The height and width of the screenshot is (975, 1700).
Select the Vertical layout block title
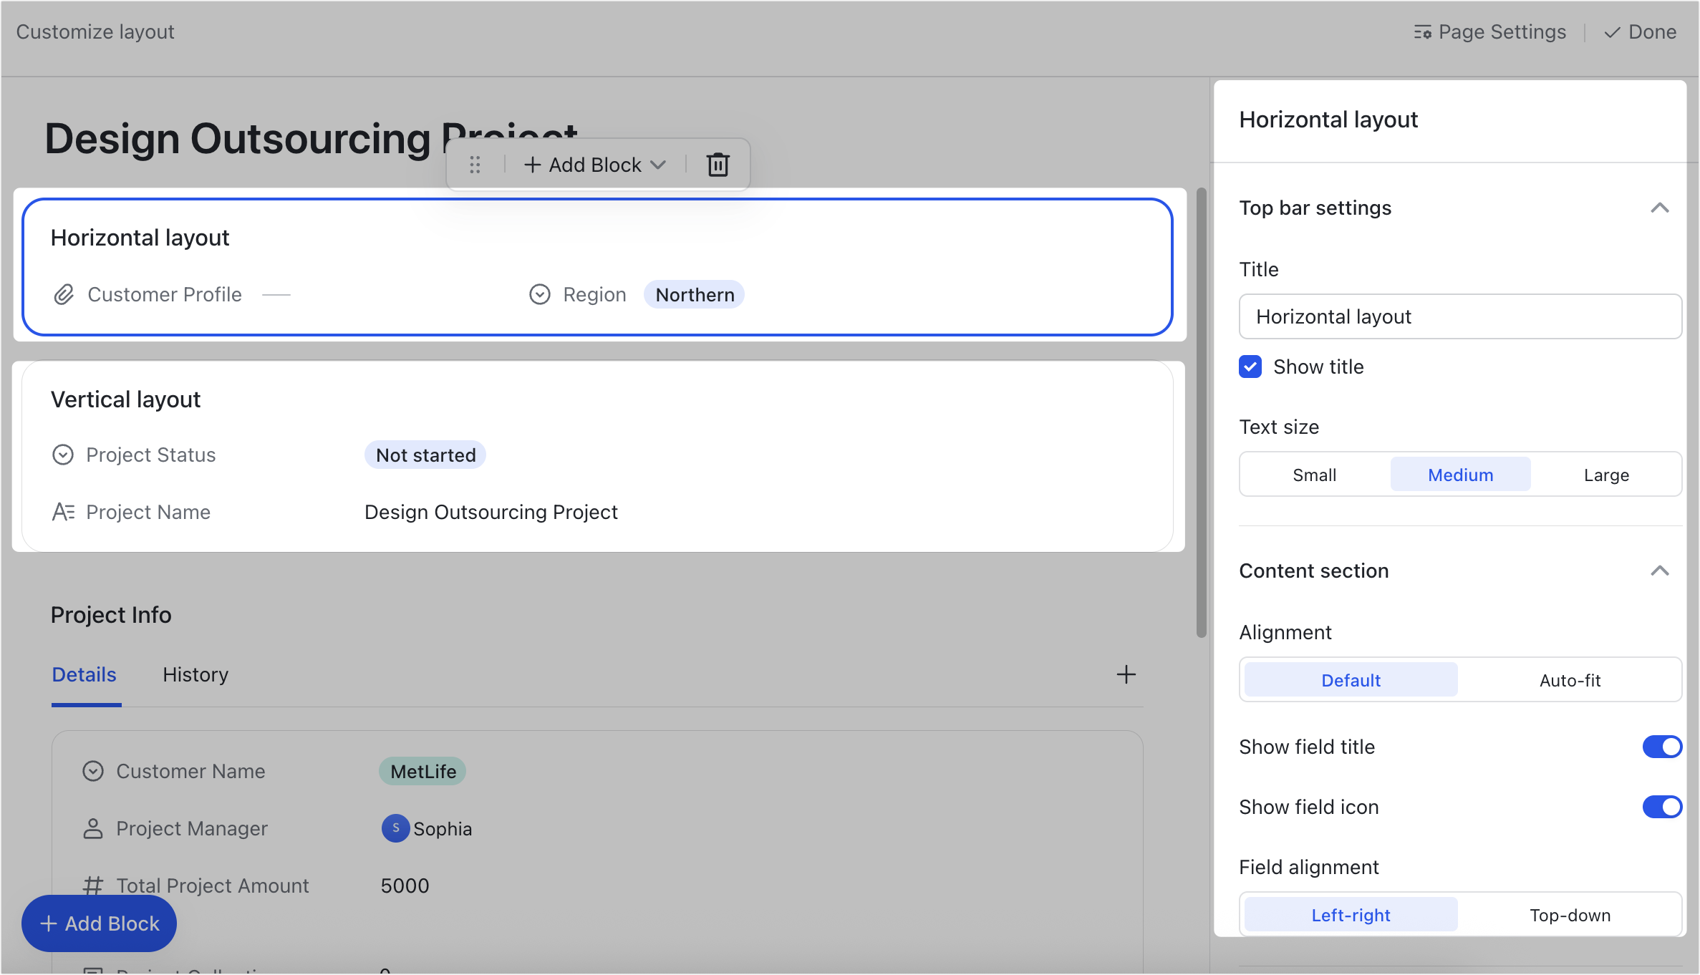click(125, 399)
